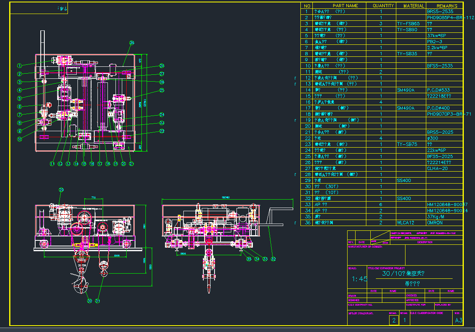The image size is (475, 332).
Task: Click the 30 TON hook block
Action: [81, 263]
